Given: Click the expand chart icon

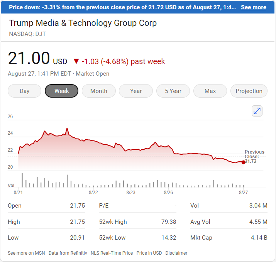Looking at the screenshot, I should [x=257, y=111].
